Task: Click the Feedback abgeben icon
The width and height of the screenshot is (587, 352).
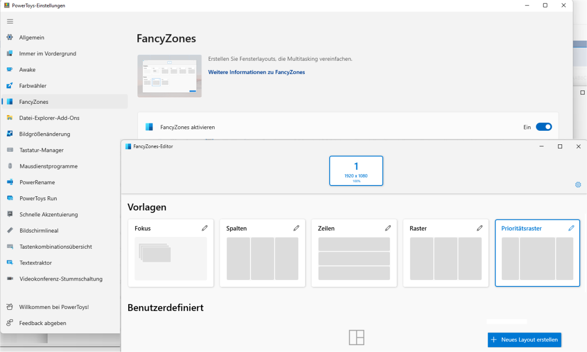Action: click(x=10, y=323)
